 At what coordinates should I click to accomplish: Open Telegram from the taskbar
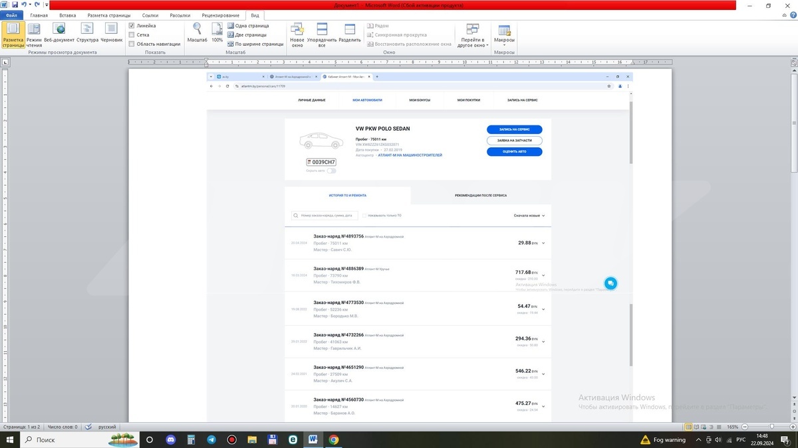coord(211,439)
